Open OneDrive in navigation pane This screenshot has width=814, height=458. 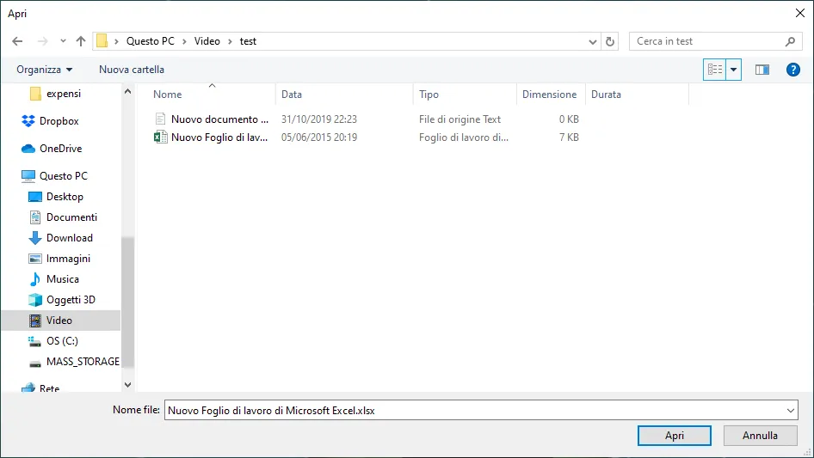(60, 149)
